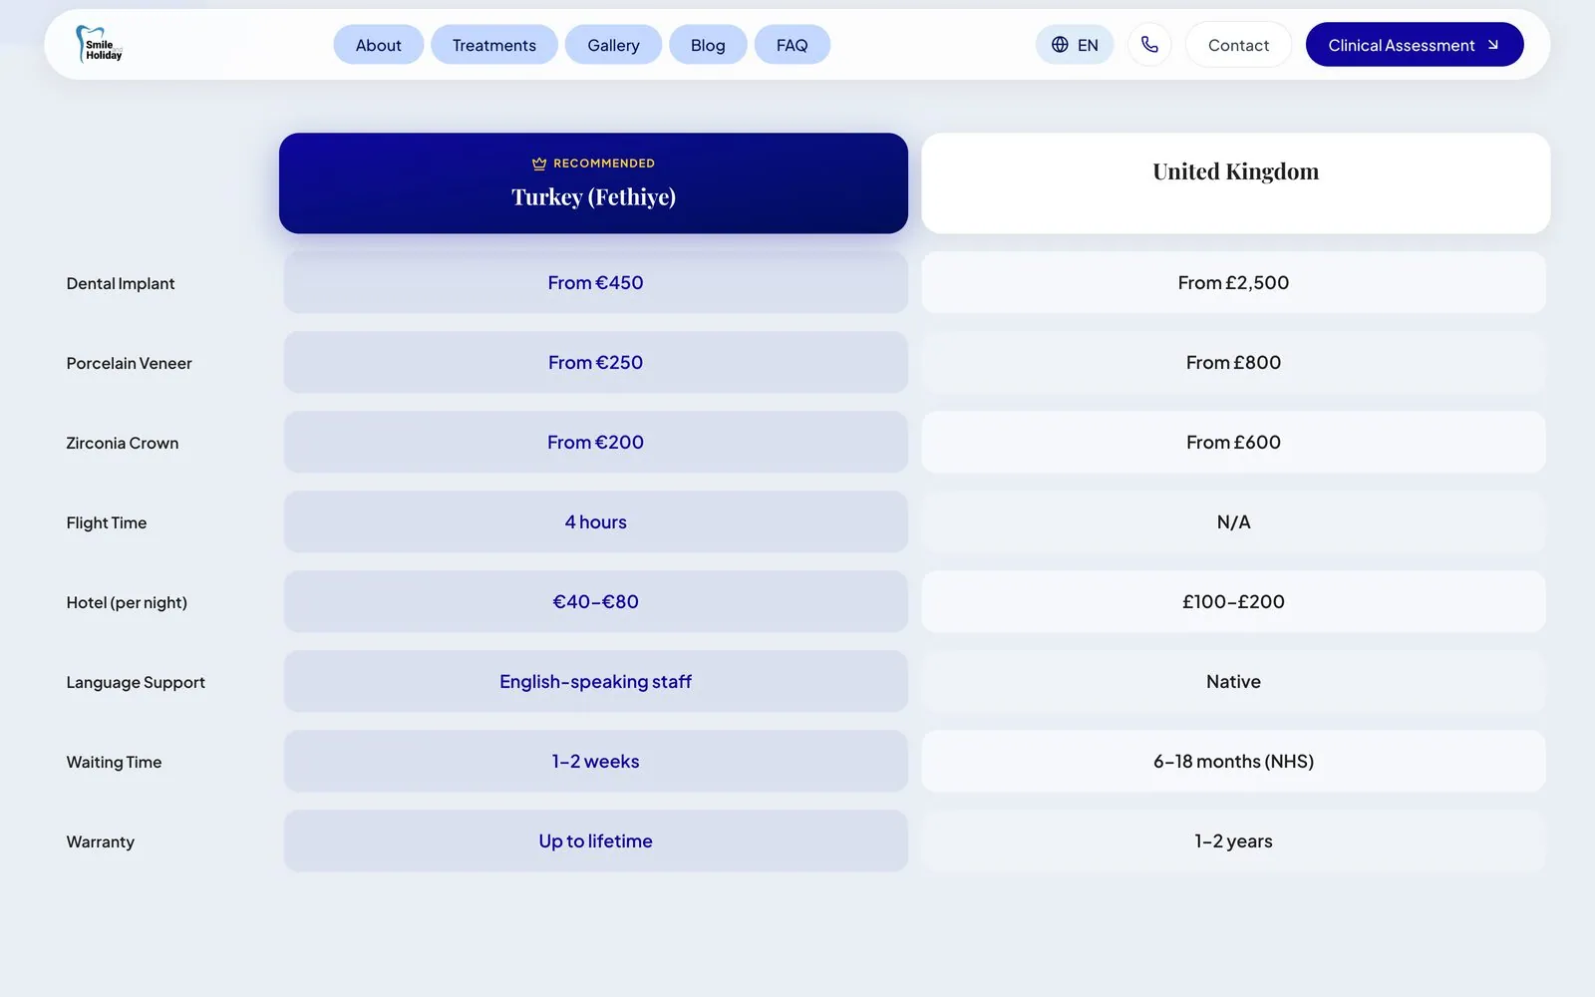Open the About menu item

pyautogui.click(x=379, y=45)
